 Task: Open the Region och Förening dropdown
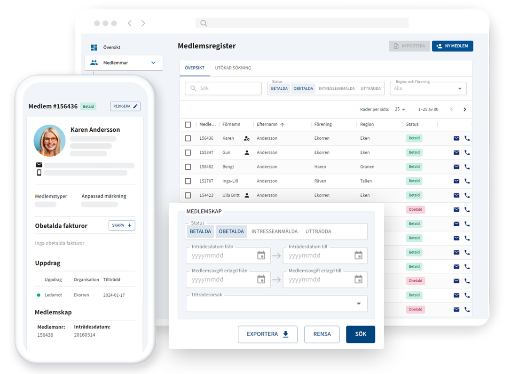pyautogui.click(x=459, y=88)
